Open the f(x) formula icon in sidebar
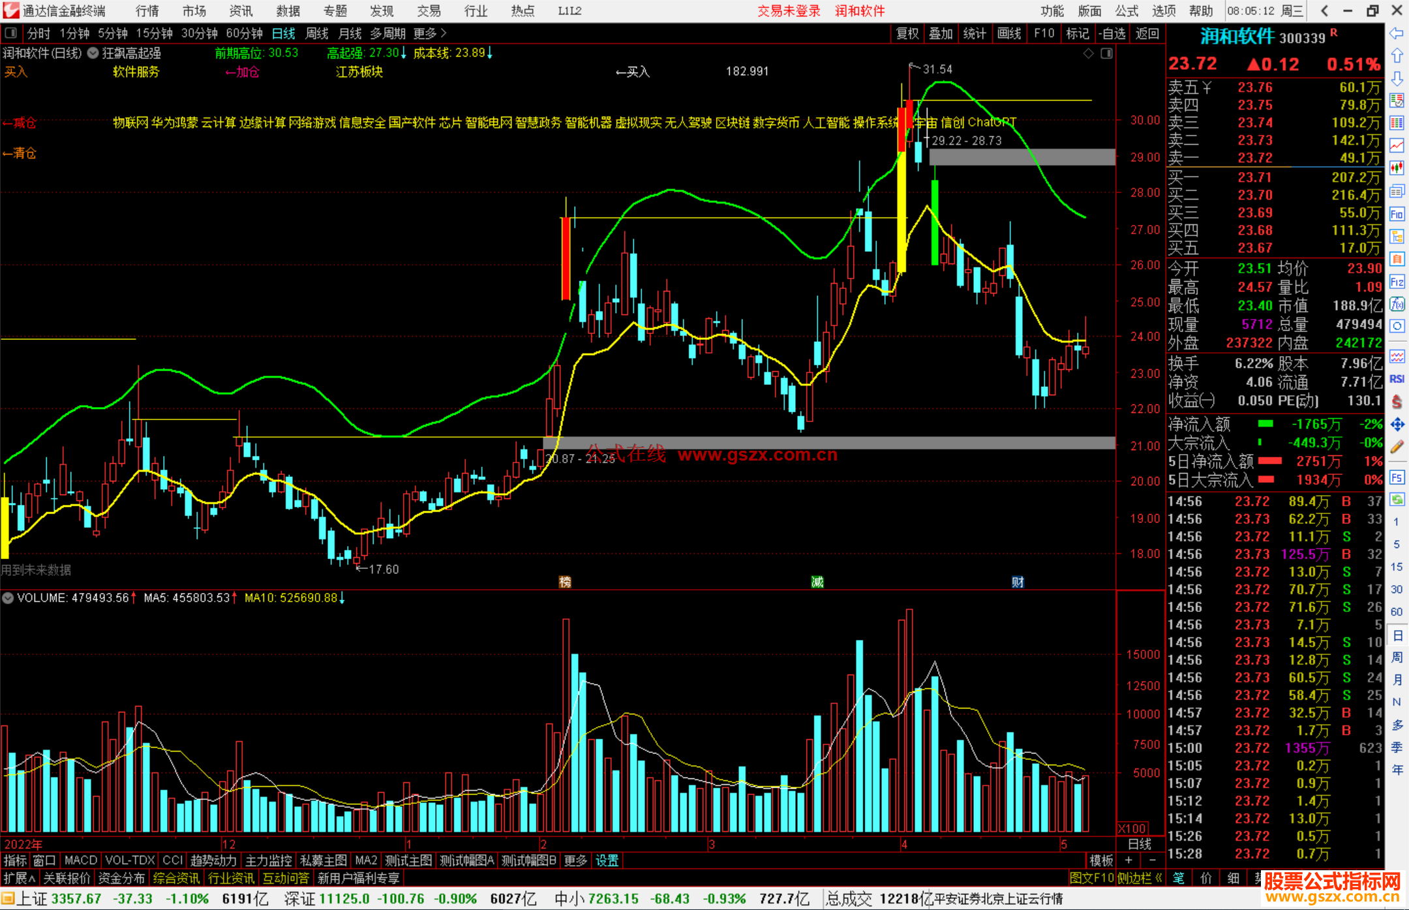The height and width of the screenshot is (910, 1409). coord(1397,304)
